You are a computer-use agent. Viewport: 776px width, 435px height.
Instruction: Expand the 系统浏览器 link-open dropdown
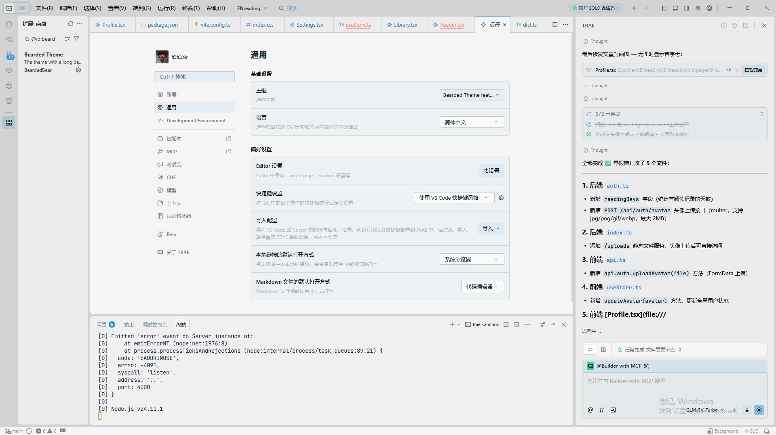[x=471, y=259]
